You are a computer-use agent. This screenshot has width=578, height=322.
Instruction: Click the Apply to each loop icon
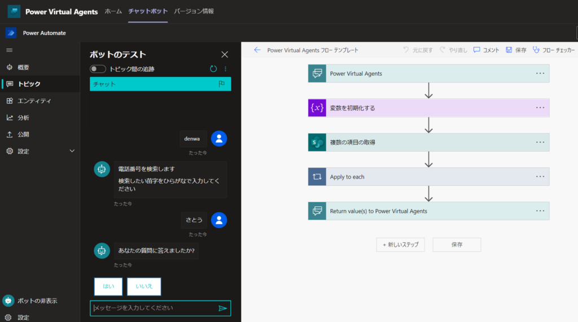(x=317, y=177)
